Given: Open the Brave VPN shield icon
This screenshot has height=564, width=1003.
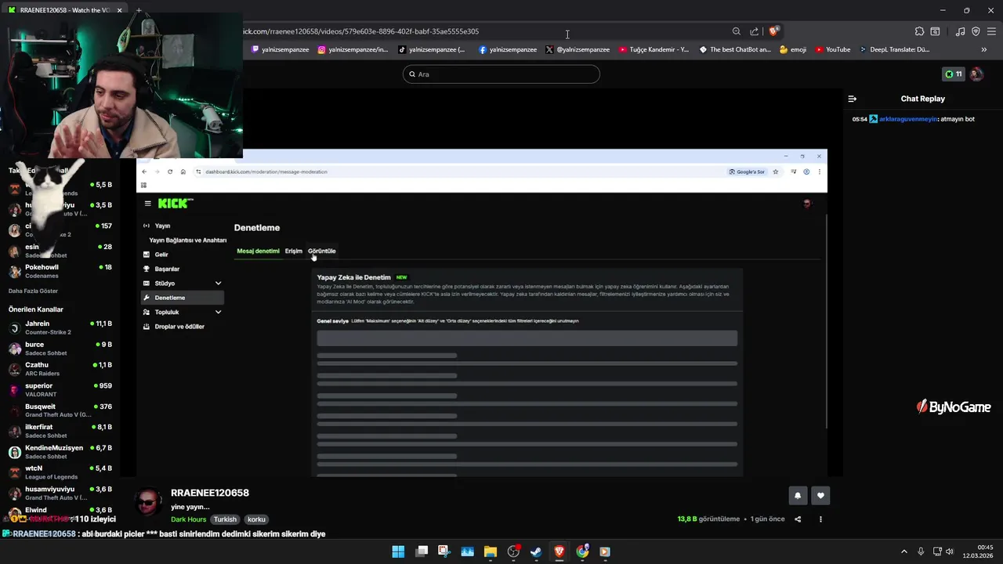Looking at the screenshot, I should (976, 31).
